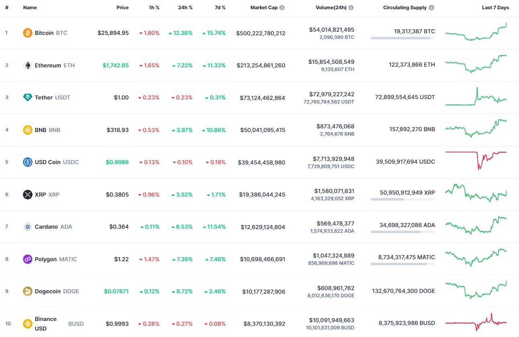519x337 pixels.
Task: Click Ethereum's green price value
Action: click(x=116, y=65)
